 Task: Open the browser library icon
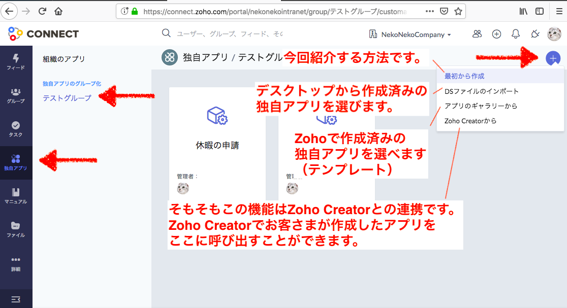(523, 11)
